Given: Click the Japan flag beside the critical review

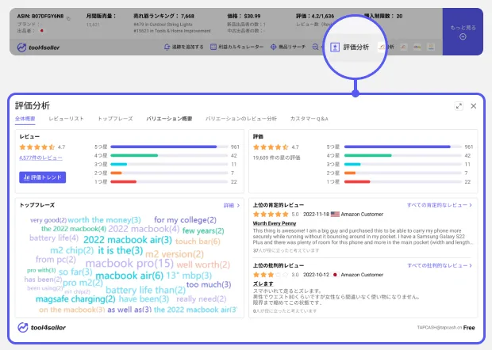Looking at the screenshot, I should point(335,275).
